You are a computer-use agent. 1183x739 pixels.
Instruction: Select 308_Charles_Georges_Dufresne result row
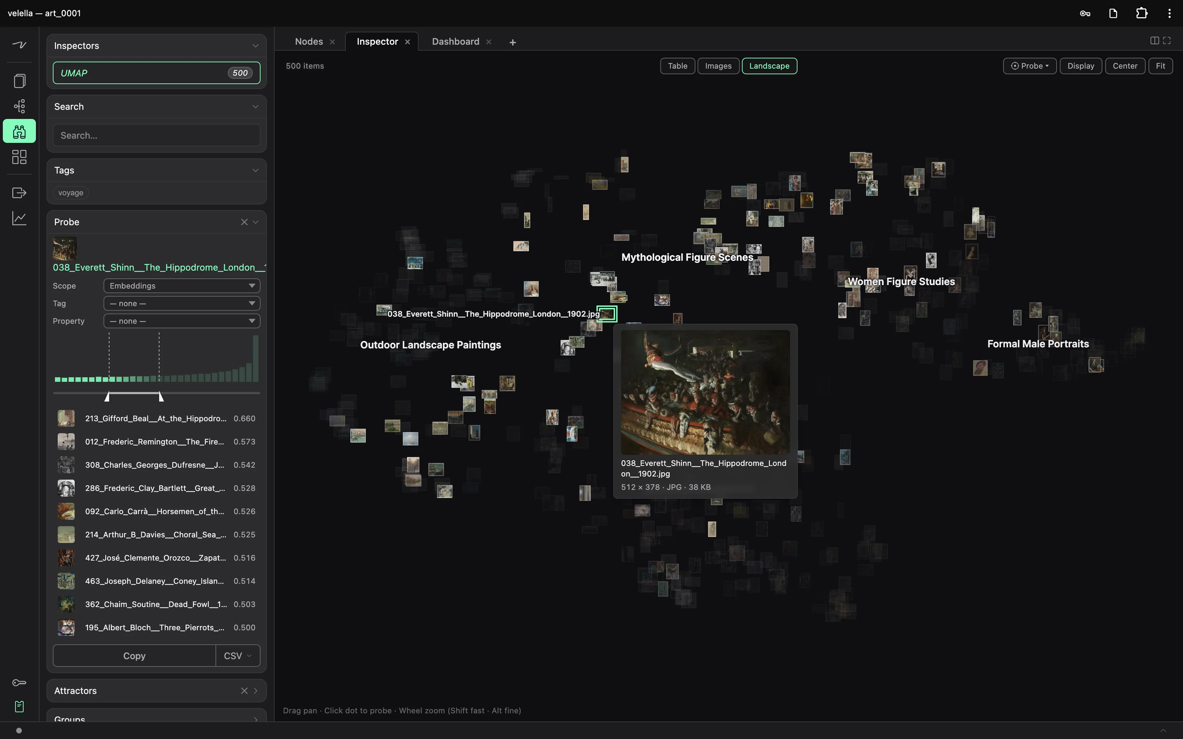pos(156,465)
